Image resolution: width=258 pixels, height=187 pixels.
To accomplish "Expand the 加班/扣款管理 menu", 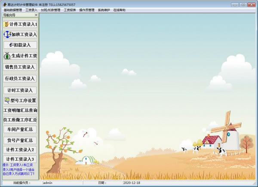I will point(50,9).
